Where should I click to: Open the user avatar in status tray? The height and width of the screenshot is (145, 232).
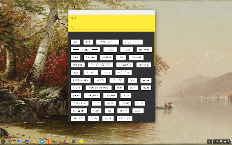[x=229, y=141]
